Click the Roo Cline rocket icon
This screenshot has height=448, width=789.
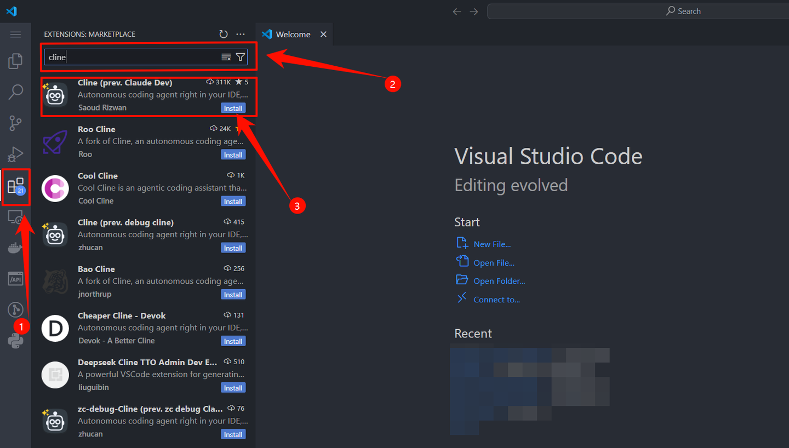pyautogui.click(x=55, y=142)
